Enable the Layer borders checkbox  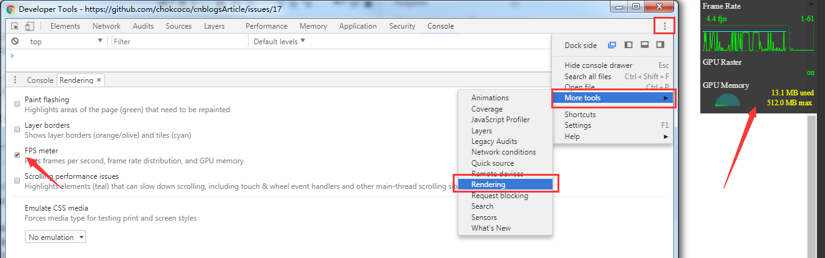pyautogui.click(x=17, y=130)
